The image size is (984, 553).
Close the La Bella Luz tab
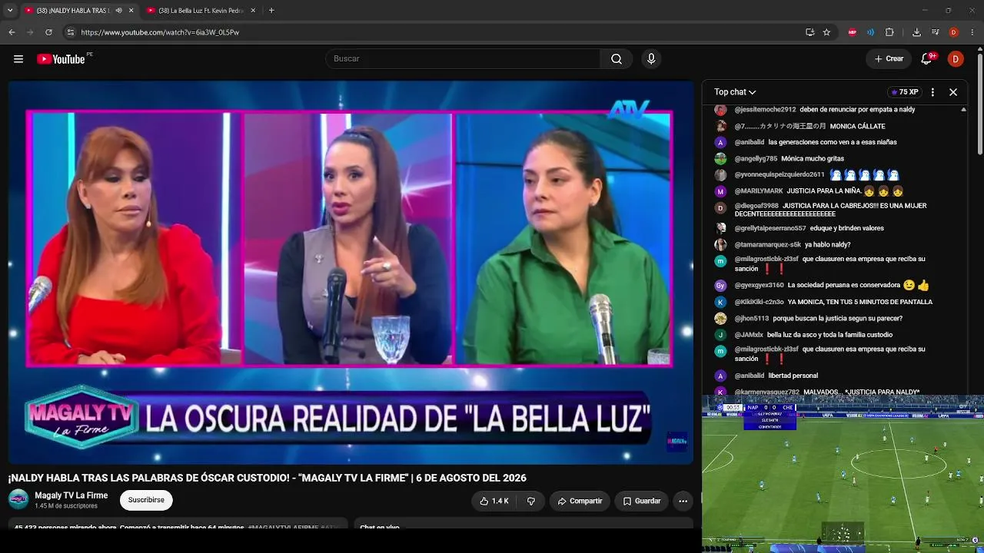click(x=253, y=11)
